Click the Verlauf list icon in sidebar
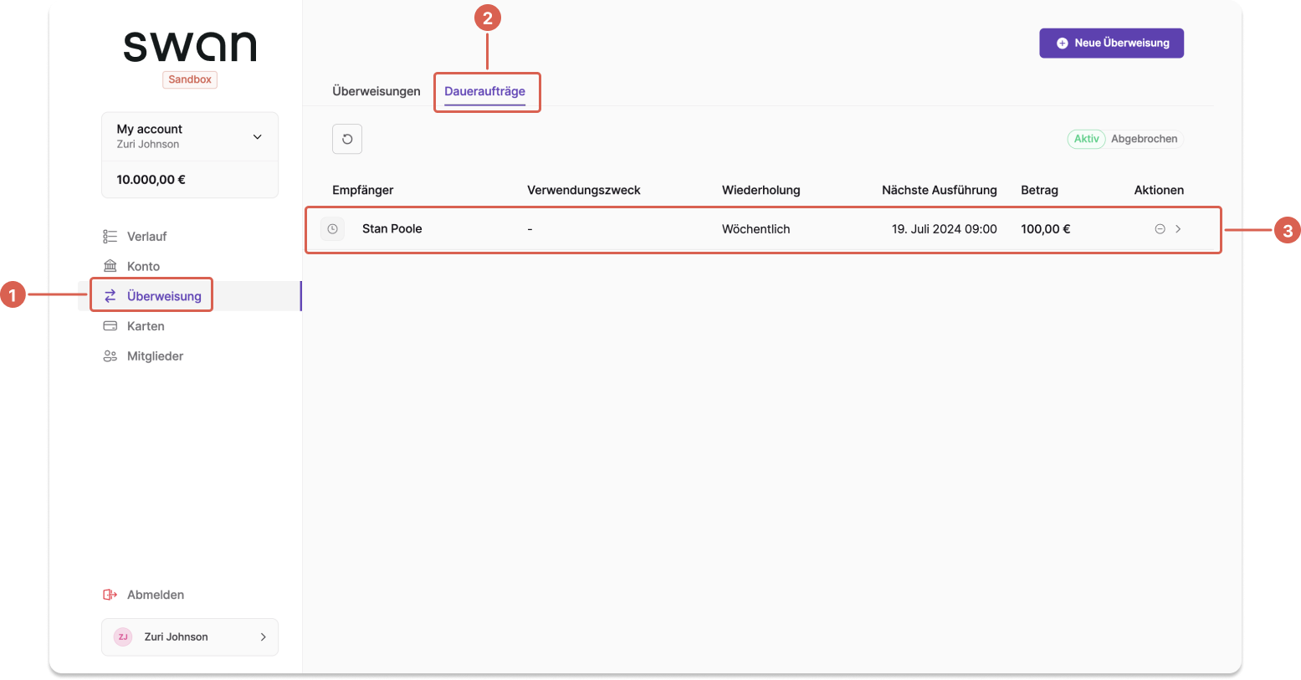 [110, 237]
